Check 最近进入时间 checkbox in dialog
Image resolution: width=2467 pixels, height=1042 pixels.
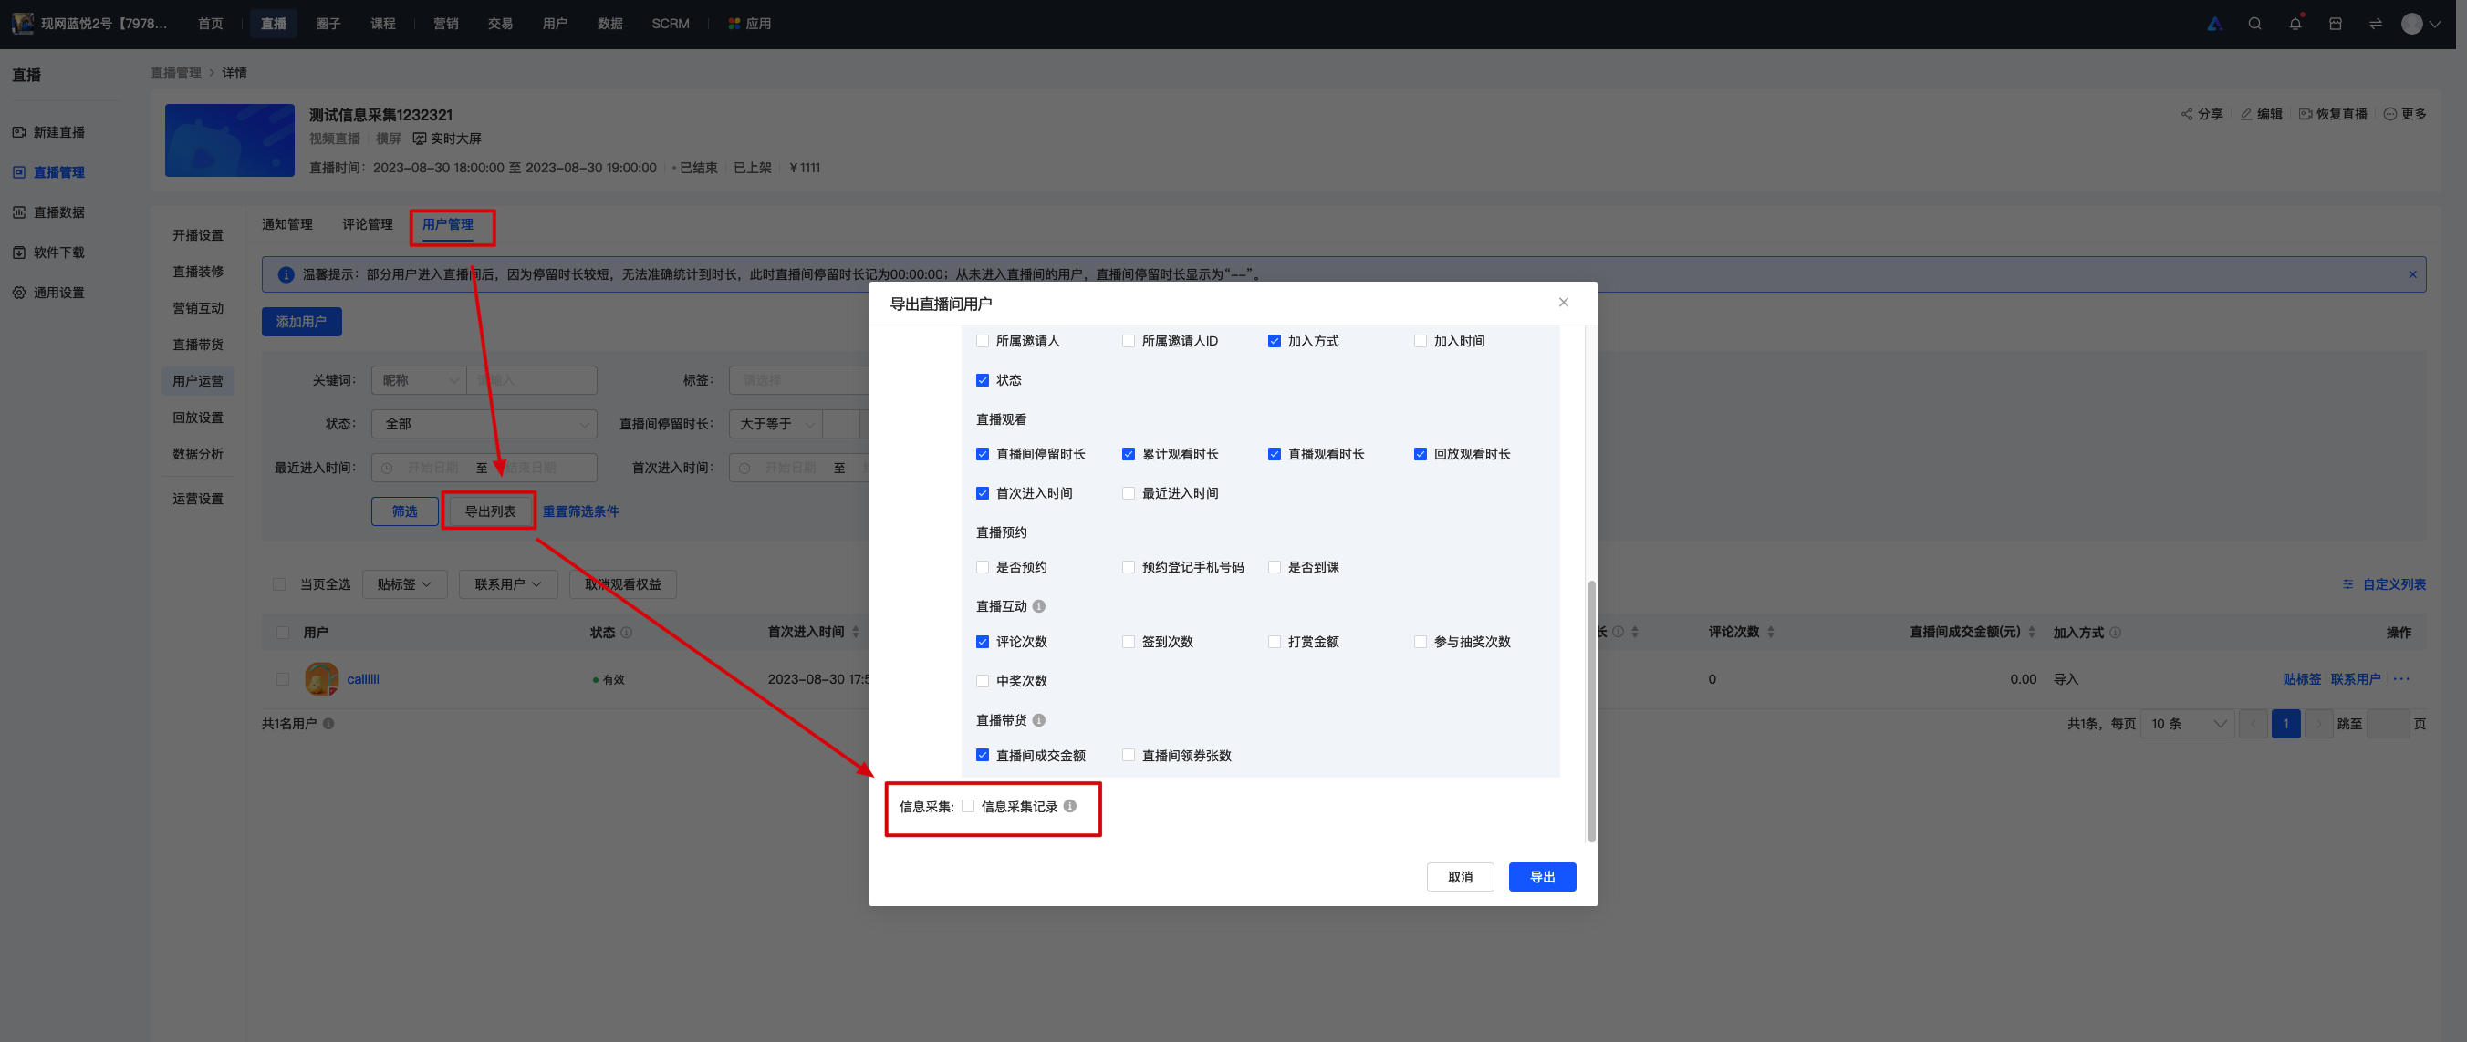(x=1129, y=493)
